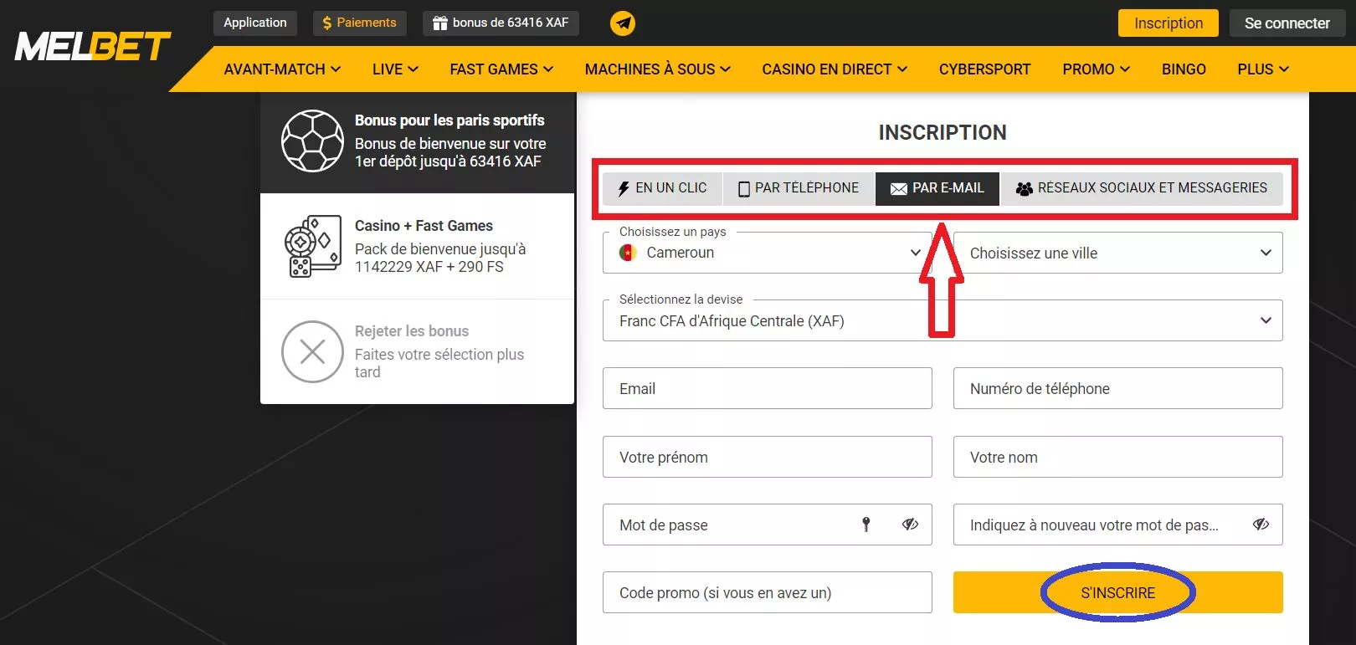Open the Choisissez une ville dropdown
Viewport: 1356px width, 645px height.
coord(1117,253)
